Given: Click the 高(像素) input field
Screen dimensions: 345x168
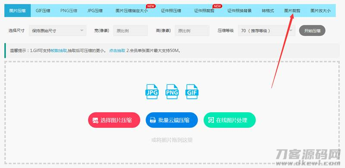Looking at the screenshot, I should (192, 31).
